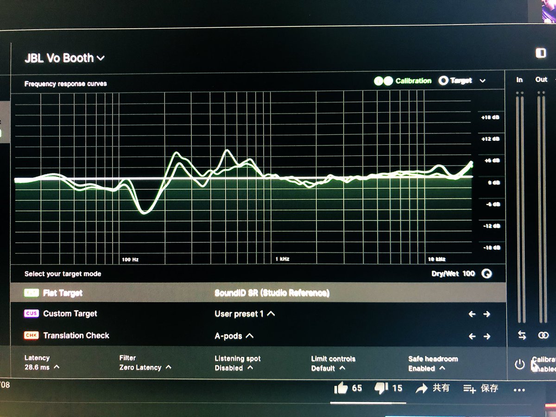Click the orange CHK badge icon
The height and width of the screenshot is (417, 556).
[x=31, y=335]
